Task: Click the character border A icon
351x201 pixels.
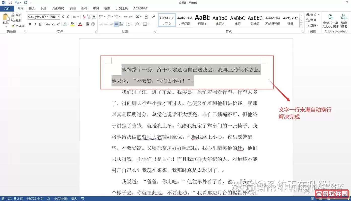Action: pos(94,17)
